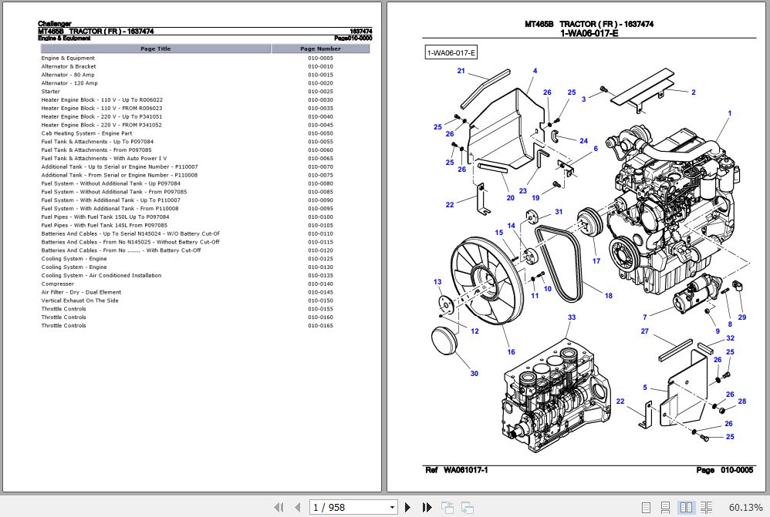Open the page number dropdown arrow
This screenshot has height=517, width=770.
pyautogui.click(x=393, y=507)
